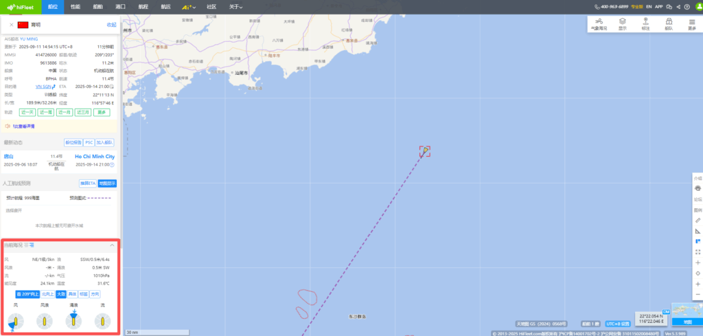
Task: Open the 显示 layers display tool
Action: click(x=622, y=24)
